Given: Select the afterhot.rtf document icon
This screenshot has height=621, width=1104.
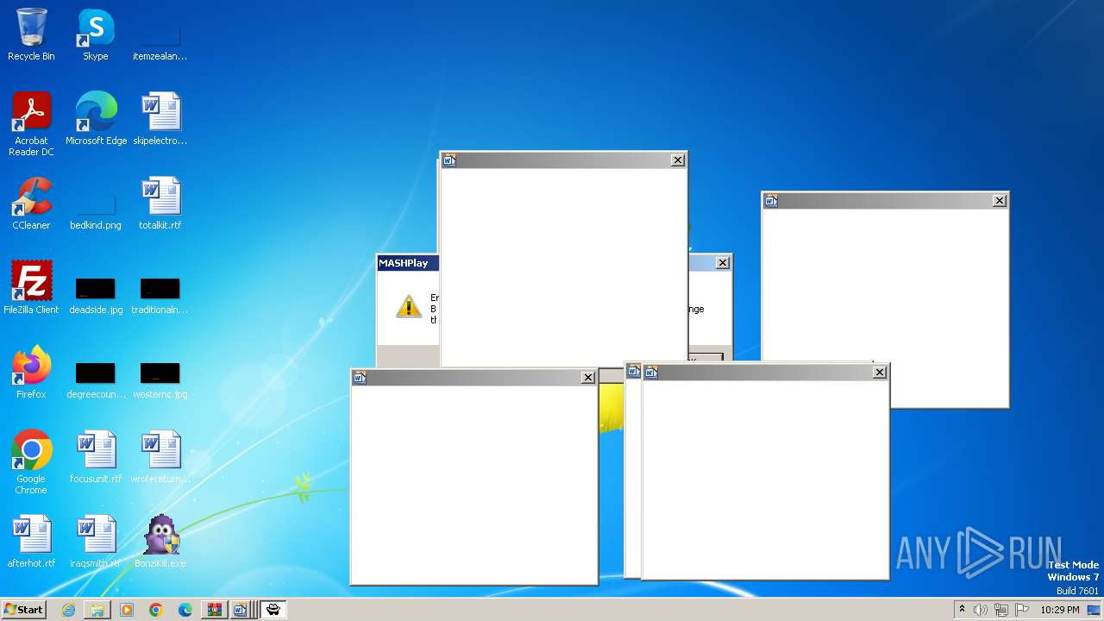Looking at the screenshot, I should coord(31,542).
